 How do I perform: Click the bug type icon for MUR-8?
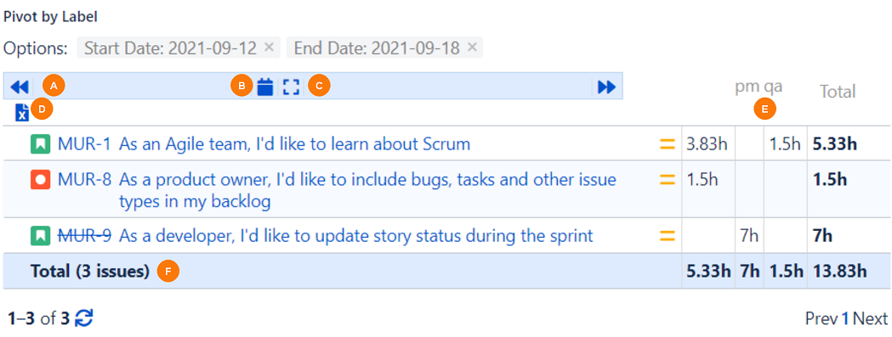(38, 181)
